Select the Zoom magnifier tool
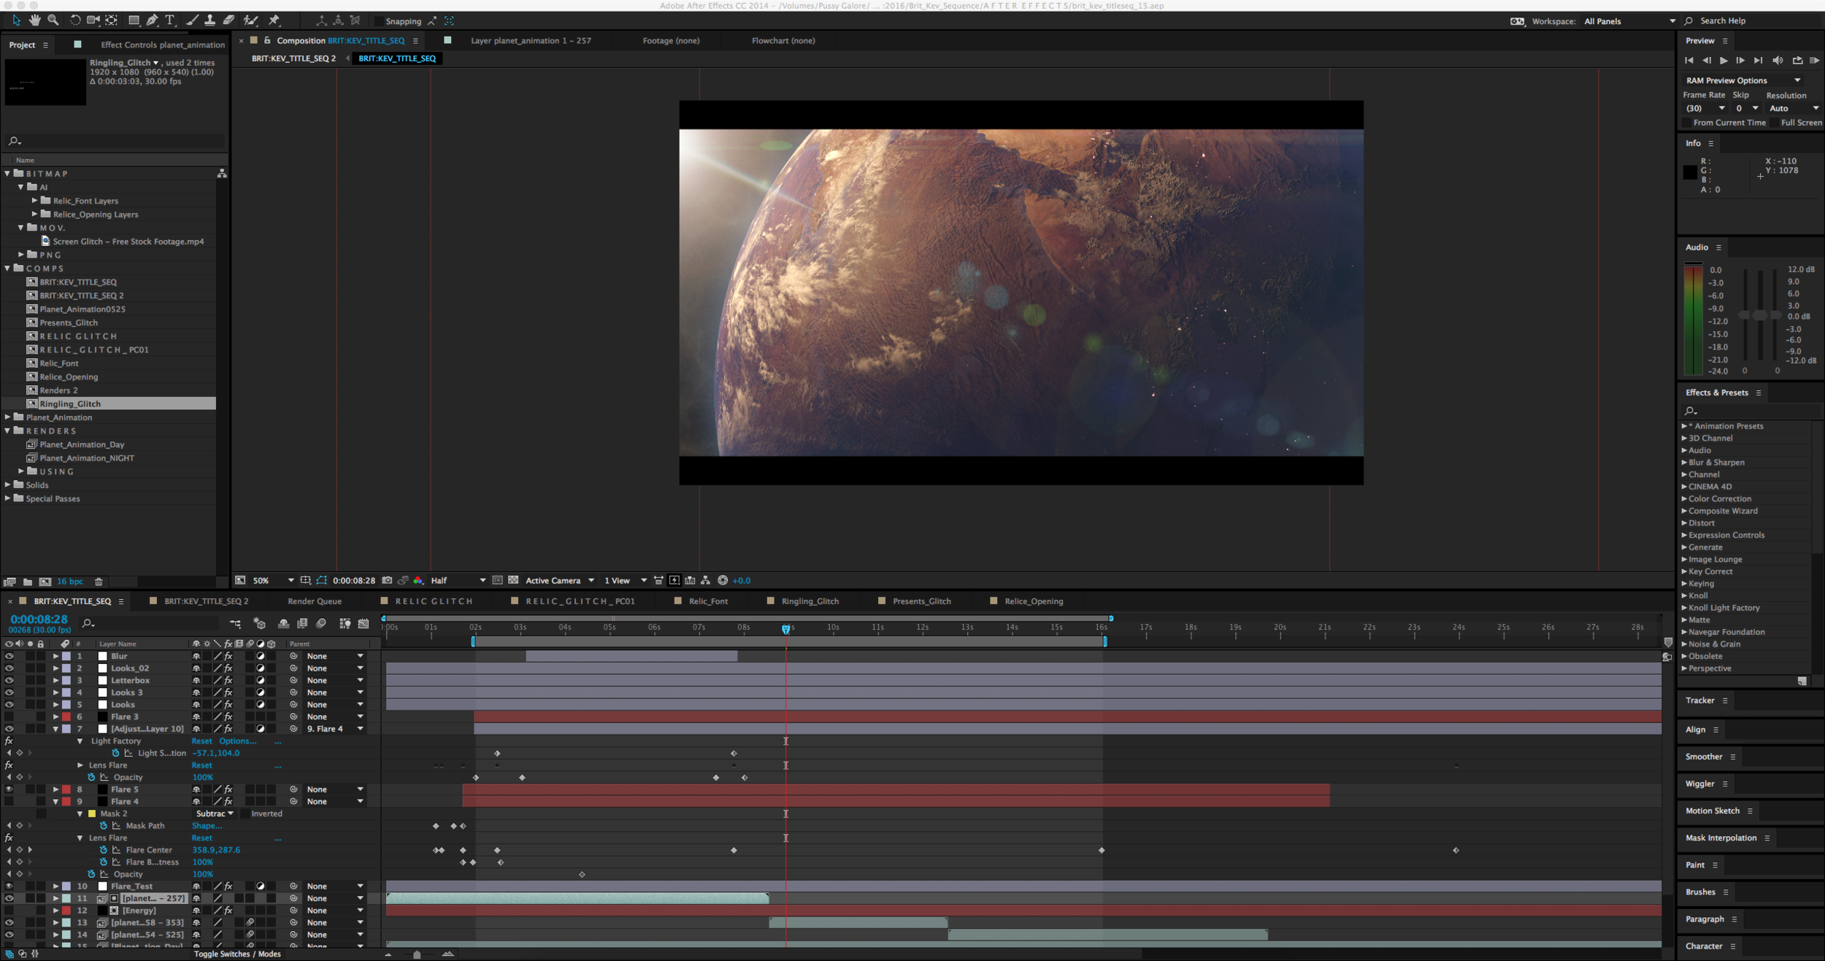 pyautogui.click(x=53, y=20)
